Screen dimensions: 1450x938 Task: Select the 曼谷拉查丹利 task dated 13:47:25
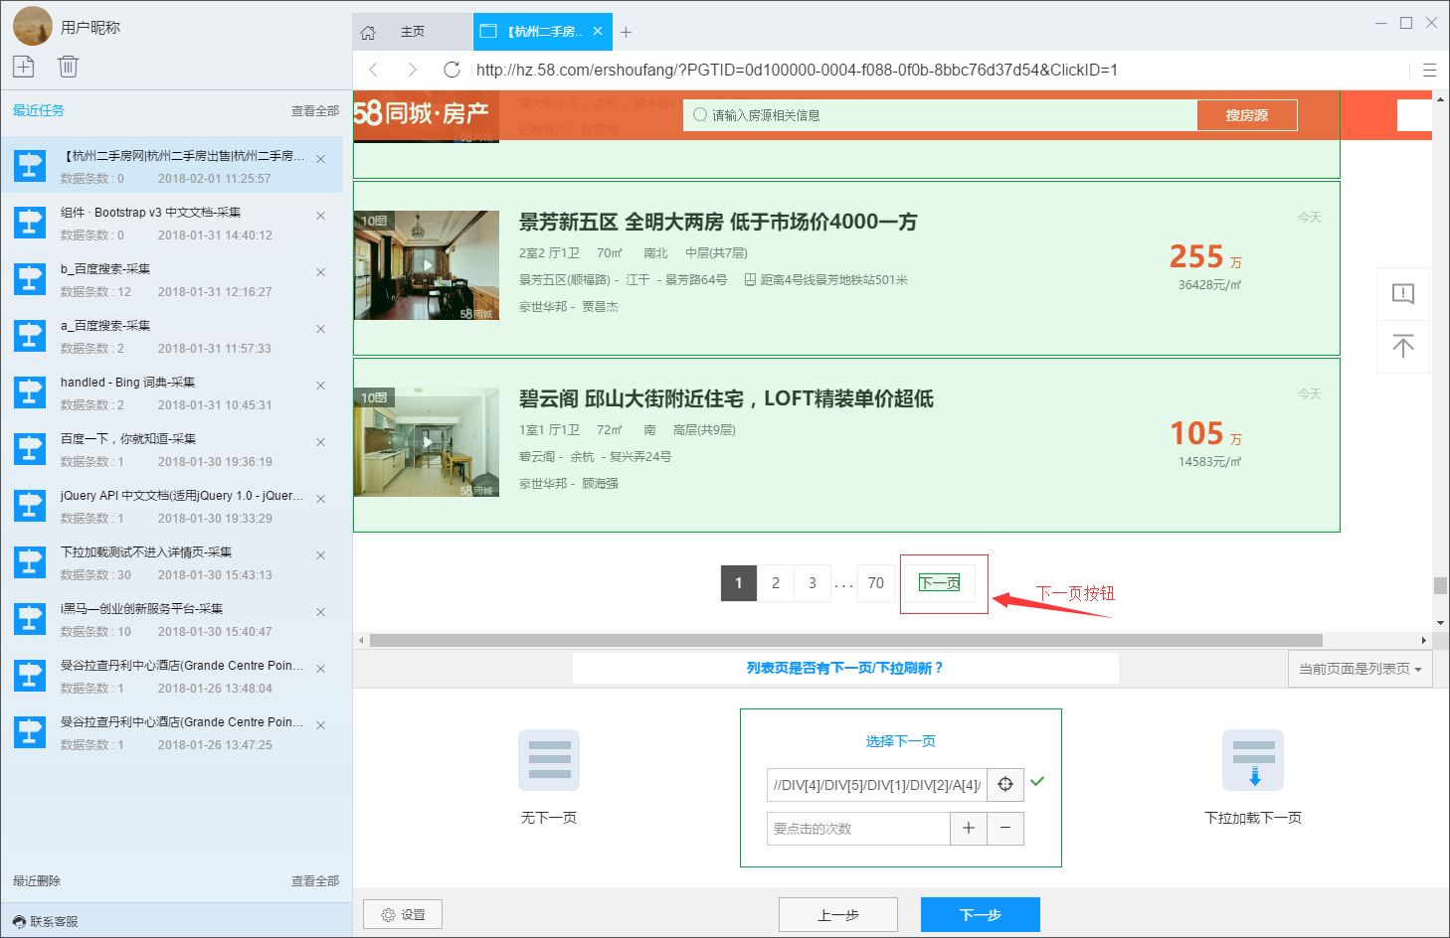172,732
